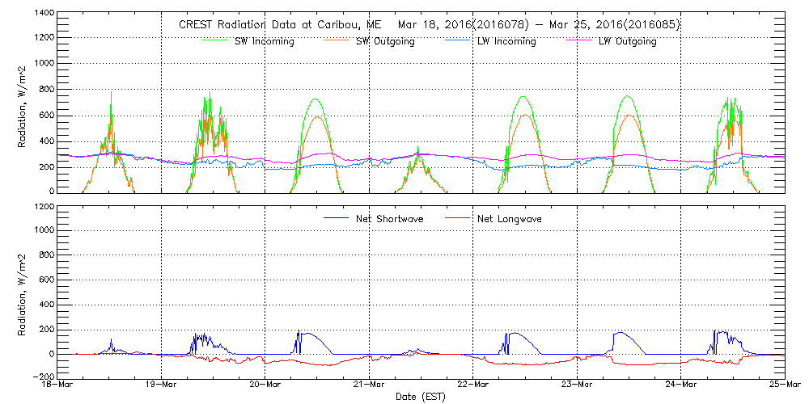Screen dimensions: 809x404
Task: Click the Date (EST) axis title
Action: pyautogui.click(x=421, y=397)
